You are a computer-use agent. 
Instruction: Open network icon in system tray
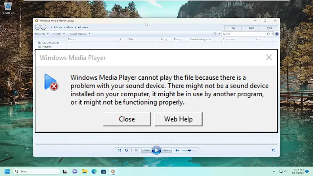point(281,171)
